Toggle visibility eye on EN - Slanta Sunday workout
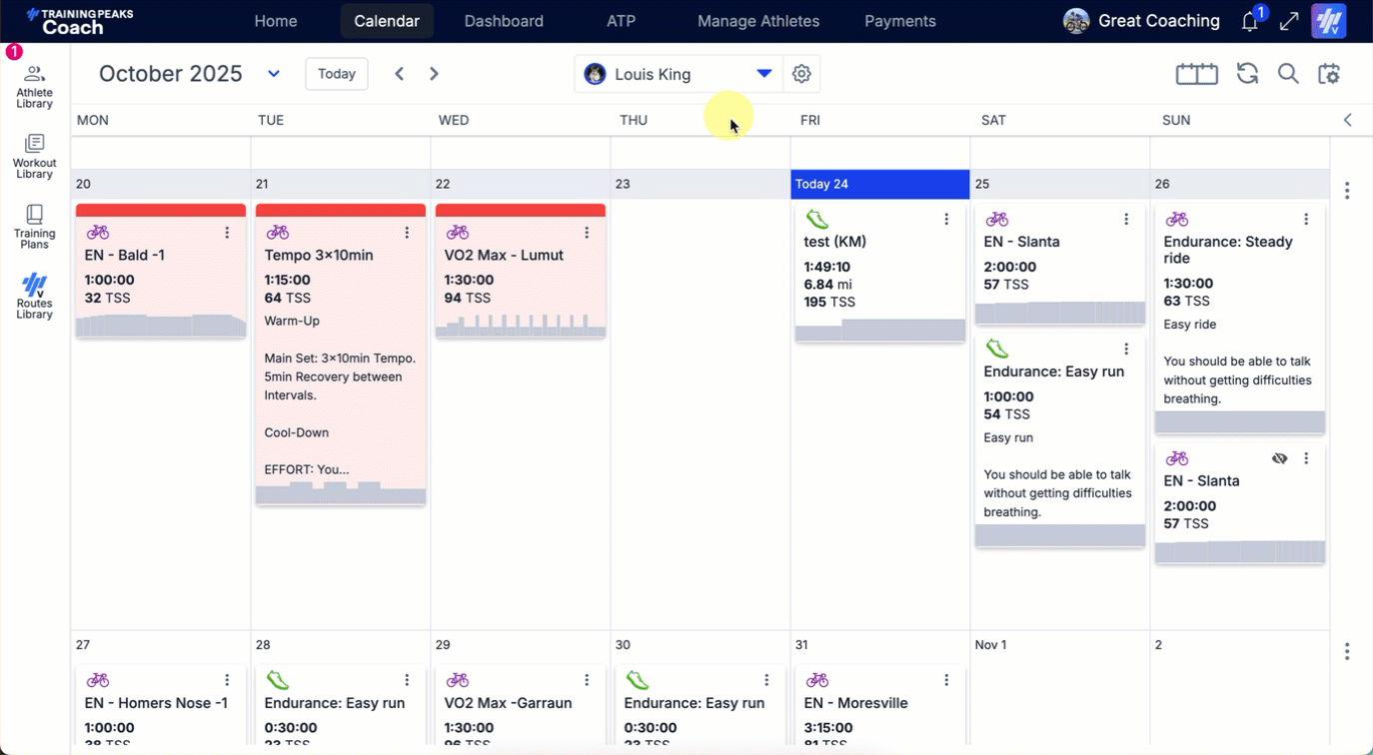 [x=1279, y=458]
